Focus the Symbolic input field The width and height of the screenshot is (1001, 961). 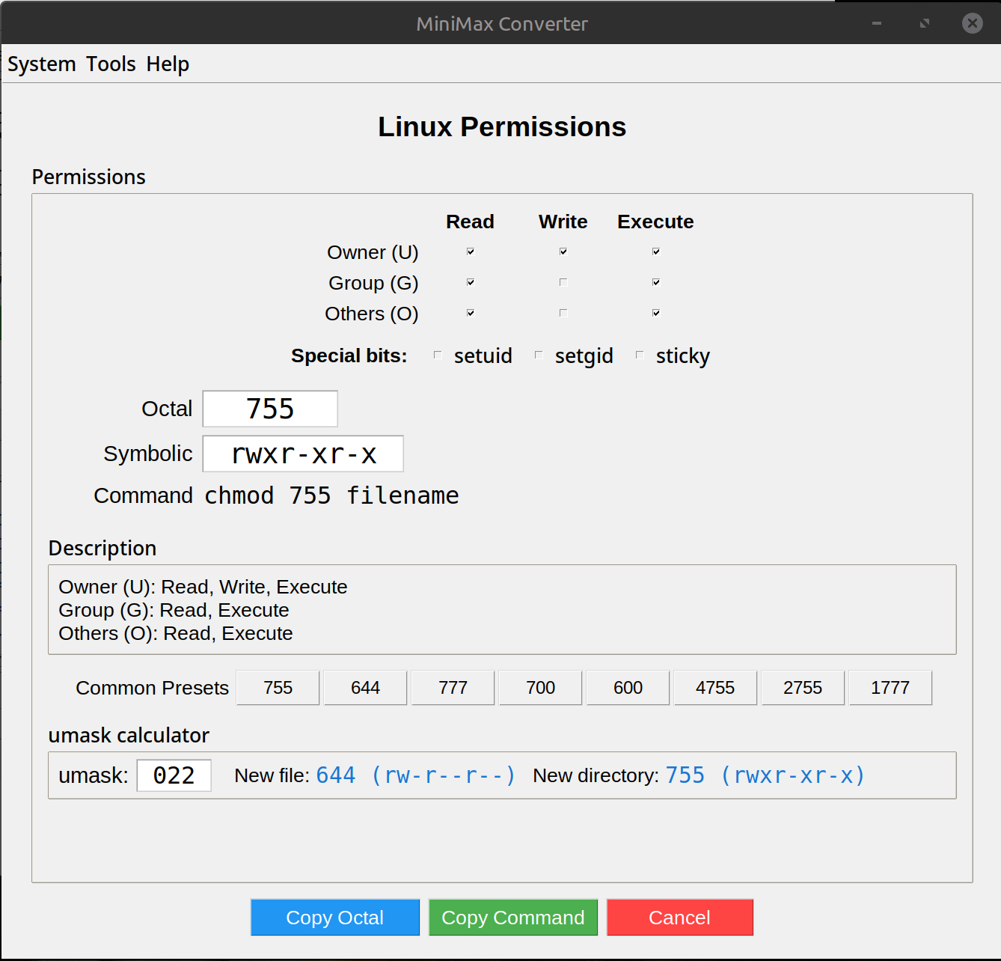(x=303, y=454)
